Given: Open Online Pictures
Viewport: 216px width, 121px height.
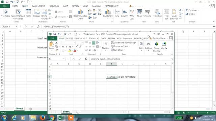Looking at the screenshot, I should [44, 14].
